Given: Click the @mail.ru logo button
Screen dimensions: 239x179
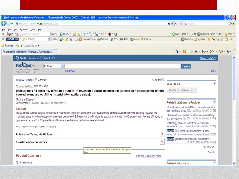Looking at the screenshot, I should (x=12, y=39).
